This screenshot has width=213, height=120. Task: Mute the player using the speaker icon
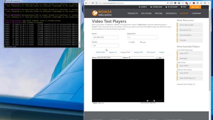[x=147, y=101]
